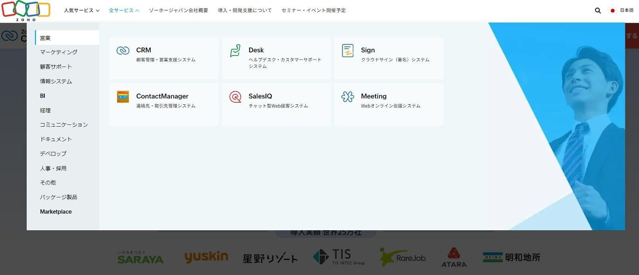Click the RareJob customer logo

click(x=403, y=257)
